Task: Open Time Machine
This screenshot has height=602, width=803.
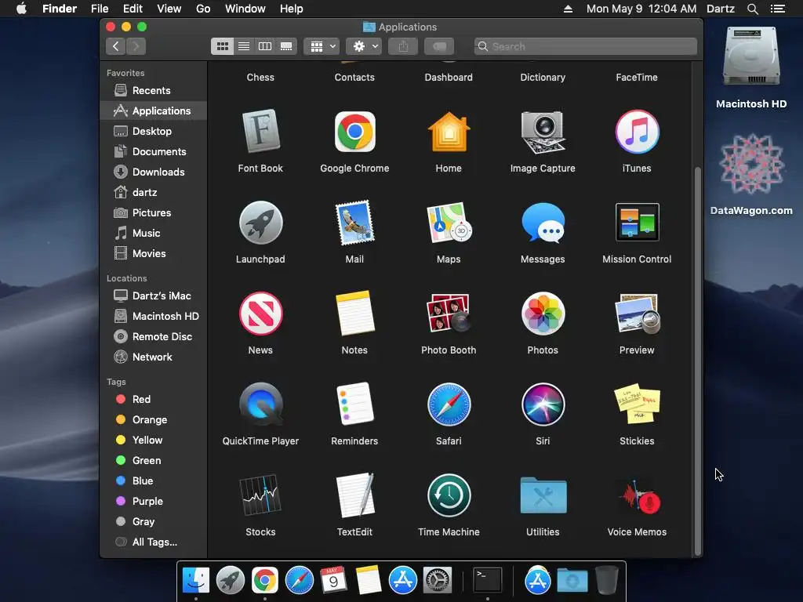Action: (x=449, y=495)
